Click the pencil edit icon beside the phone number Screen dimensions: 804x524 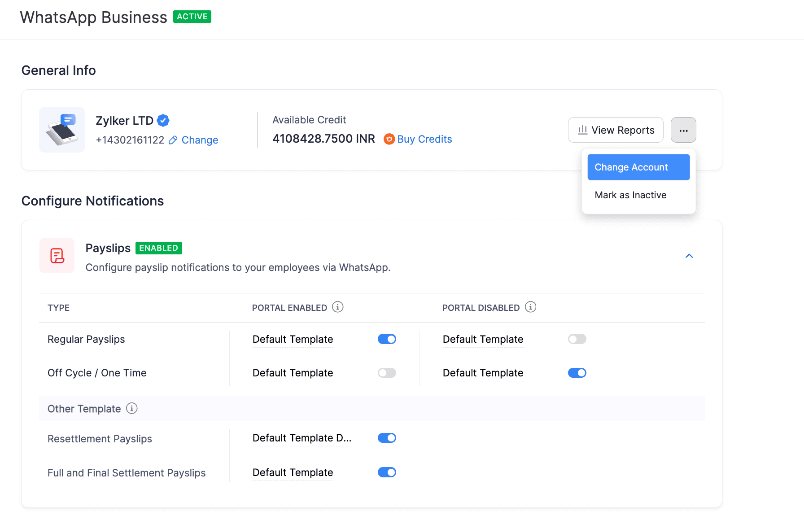pyautogui.click(x=173, y=140)
